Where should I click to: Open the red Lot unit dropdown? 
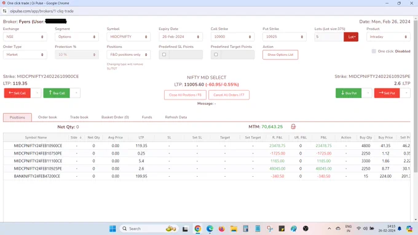point(351,37)
